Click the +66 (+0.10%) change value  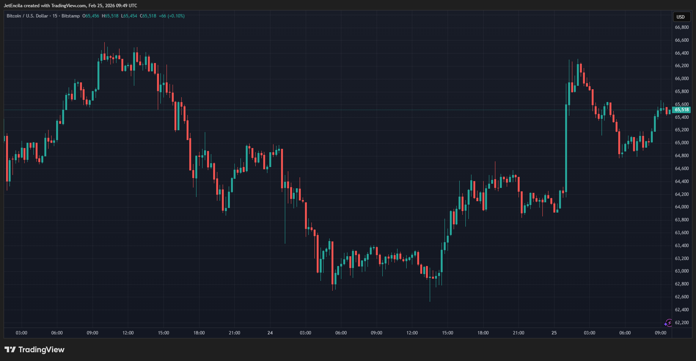(171, 16)
